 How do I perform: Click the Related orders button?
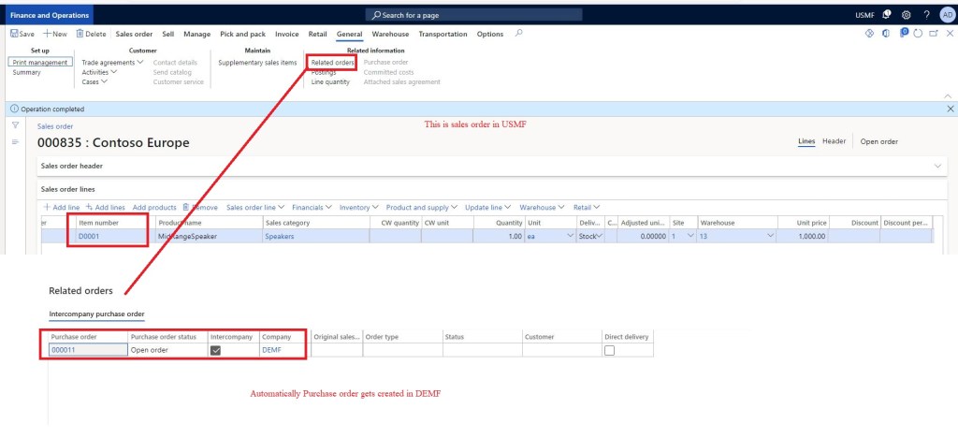tap(331, 63)
